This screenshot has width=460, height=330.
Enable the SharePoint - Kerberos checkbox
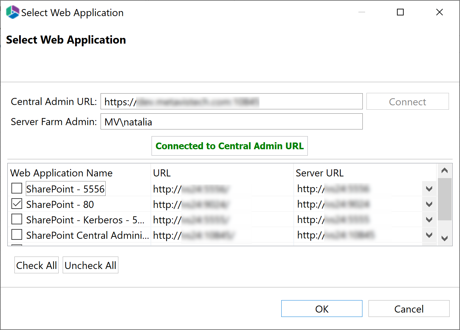[17, 219]
